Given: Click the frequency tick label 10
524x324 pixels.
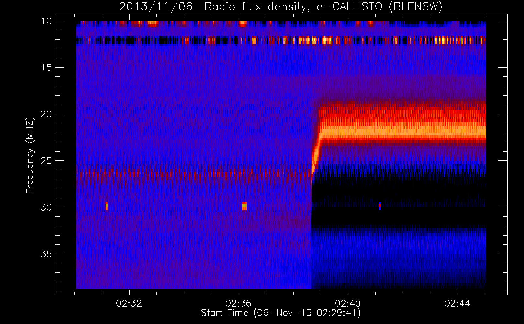Looking at the screenshot, I should coord(46,21).
